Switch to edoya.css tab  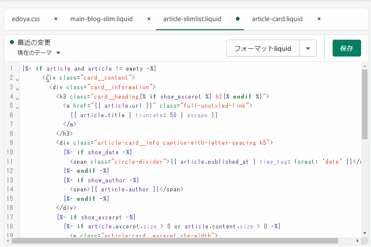(x=26, y=19)
